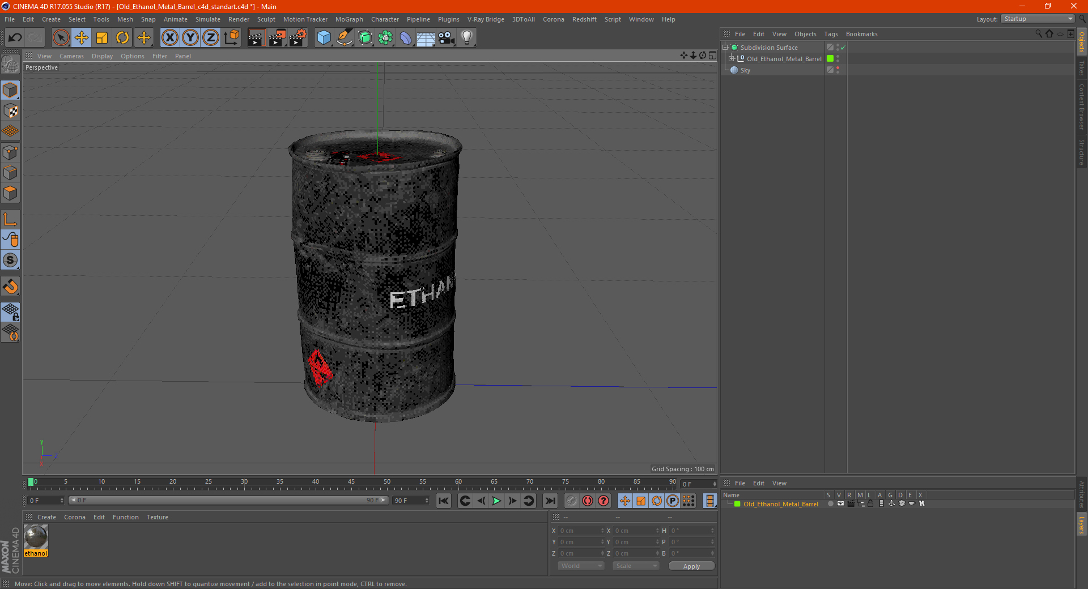The height and width of the screenshot is (589, 1088).
Task: Render the active view
Action: [x=256, y=38]
